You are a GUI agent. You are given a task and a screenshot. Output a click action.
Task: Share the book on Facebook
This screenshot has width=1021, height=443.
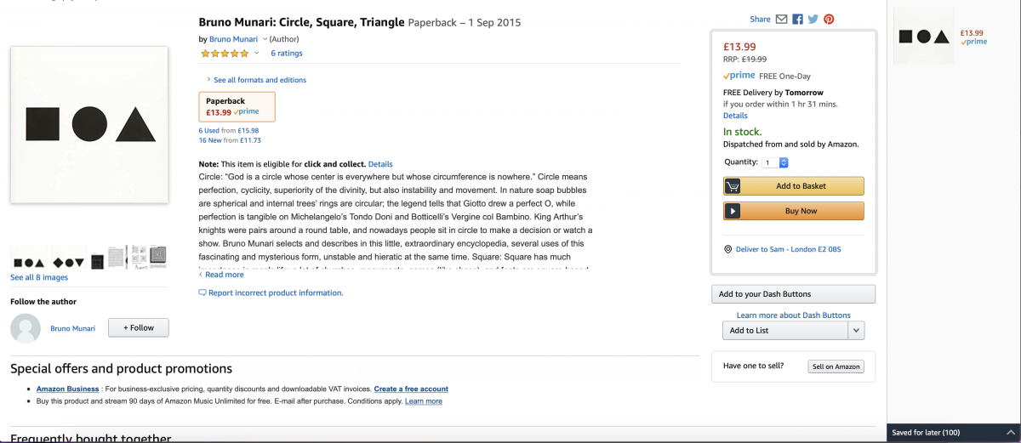click(x=797, y=20)
